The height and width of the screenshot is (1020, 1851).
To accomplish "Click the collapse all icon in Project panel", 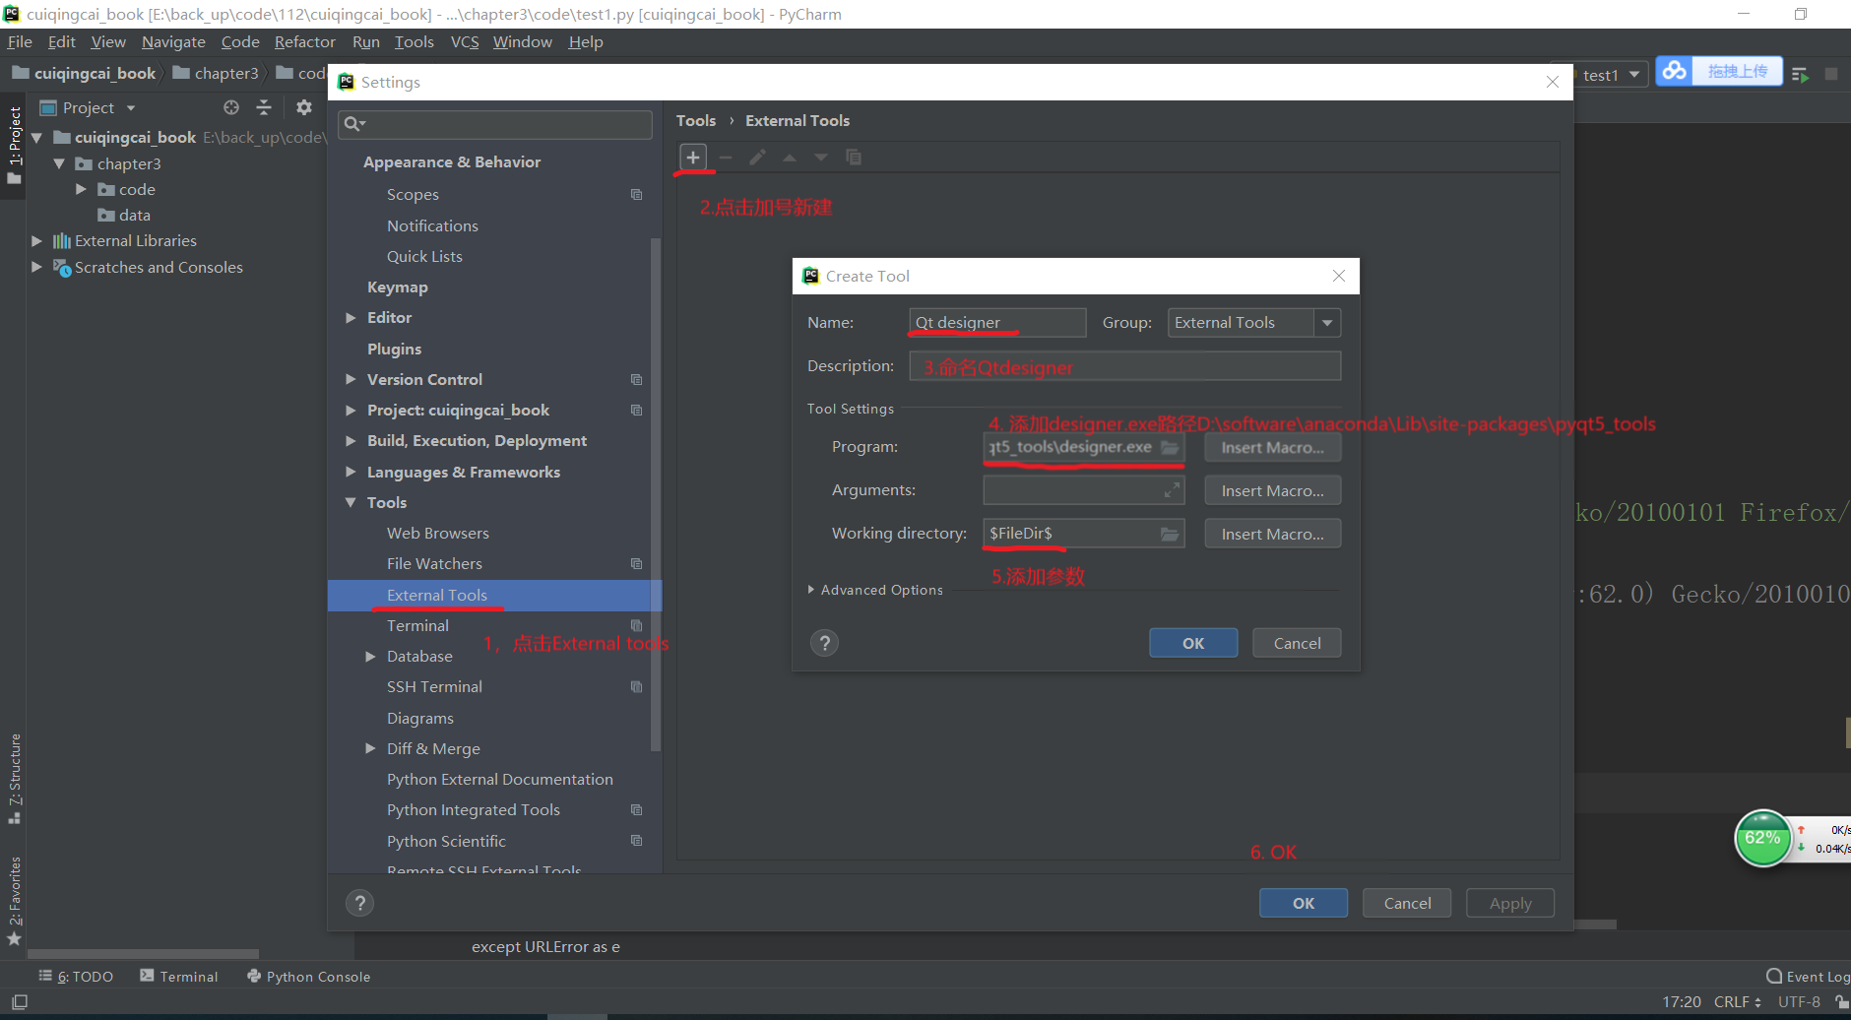I will point(263,107).
